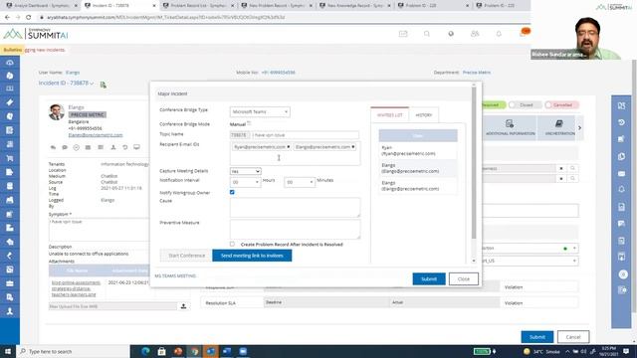The image size is (637, 358).
Task: Switch to the Analyst Dashboard browser tab
Action: tap(41, 6)
